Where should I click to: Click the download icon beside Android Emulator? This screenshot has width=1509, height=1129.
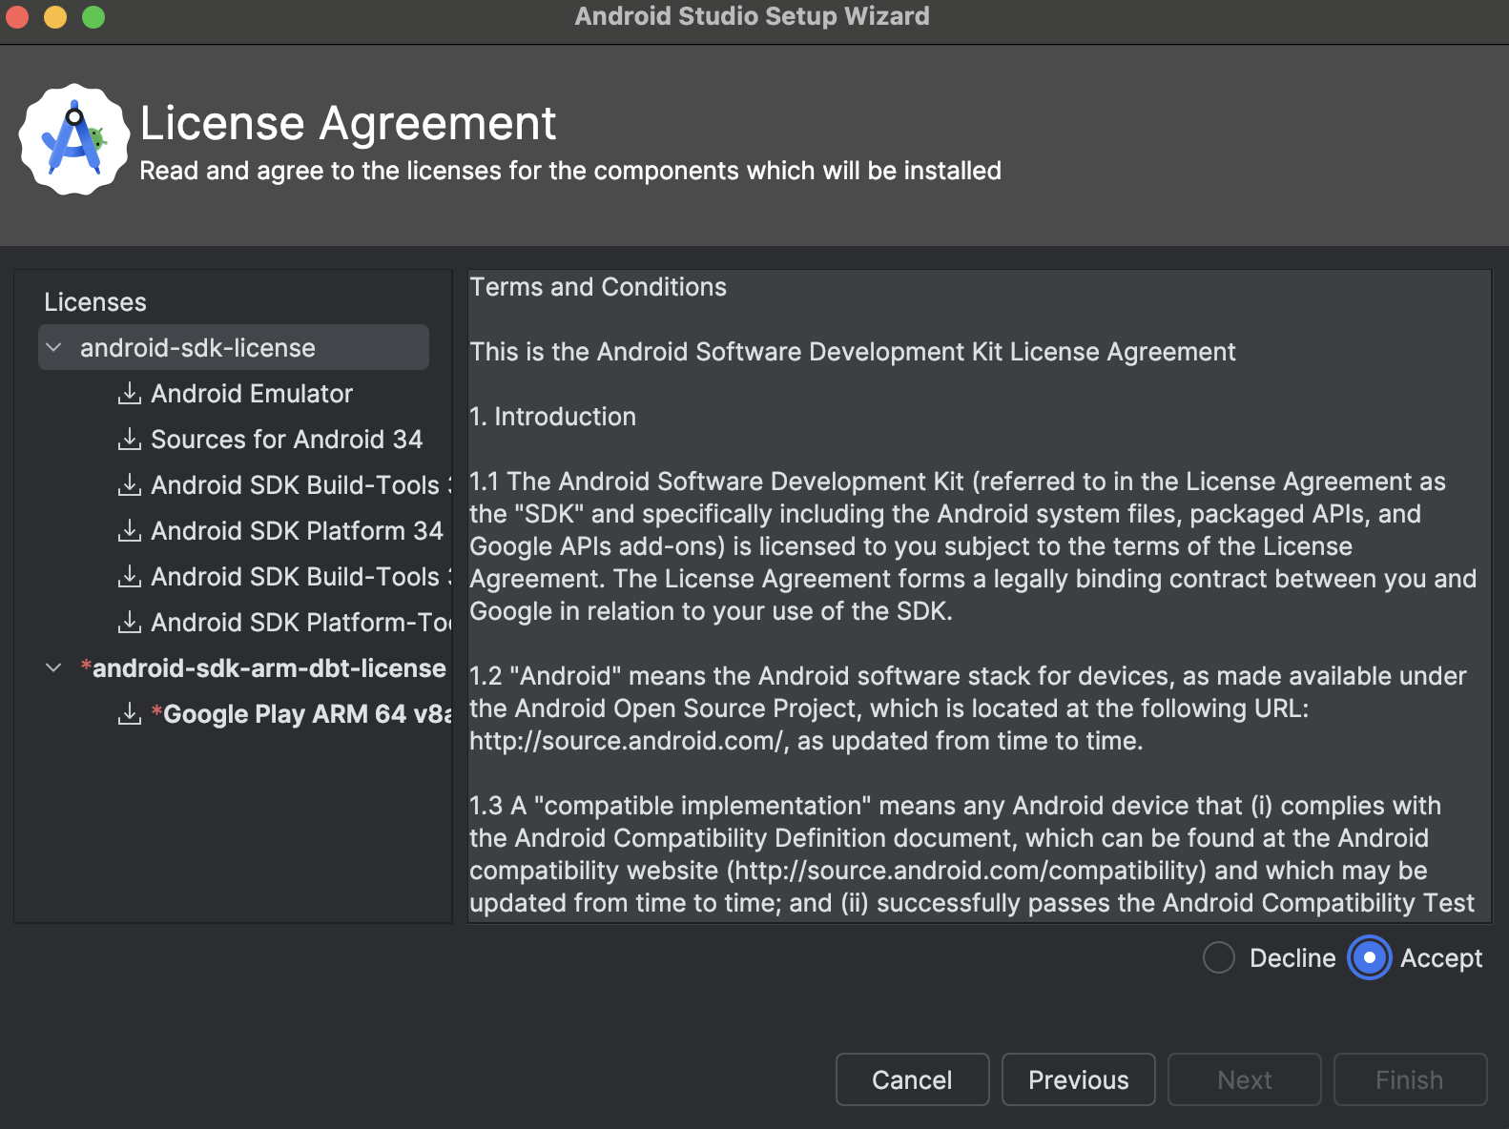click(x=129, y=394)
